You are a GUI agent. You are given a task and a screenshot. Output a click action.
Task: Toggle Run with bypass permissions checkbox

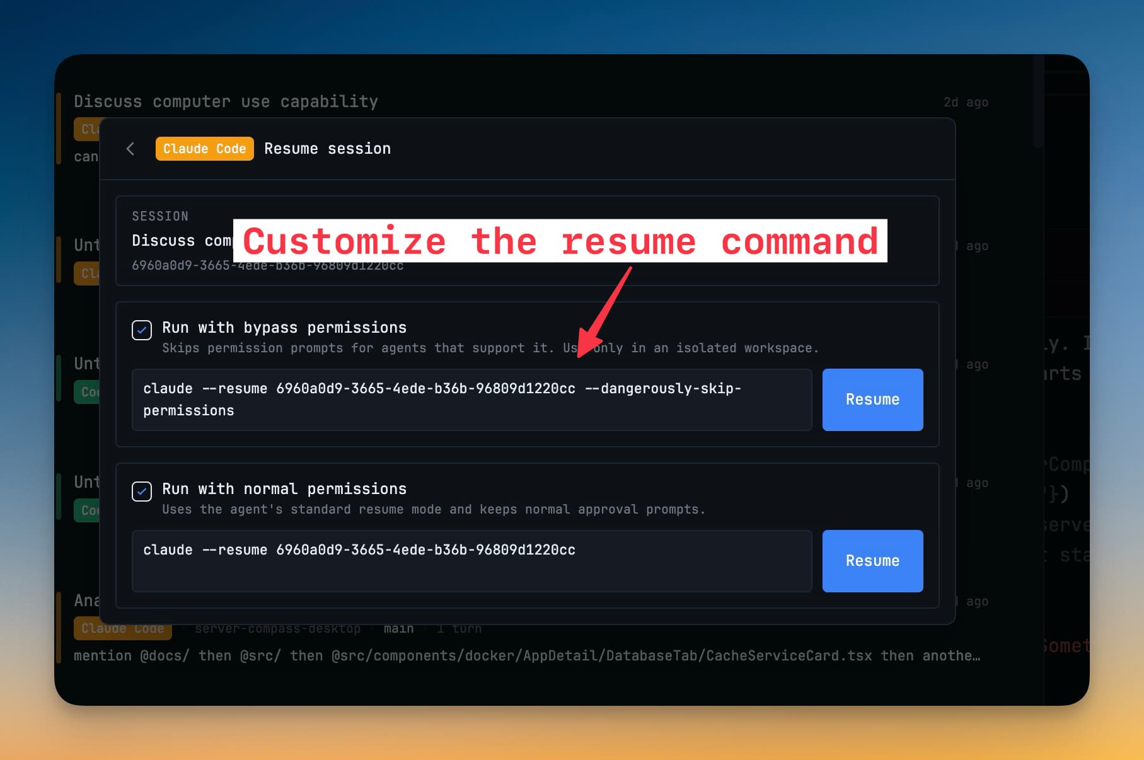point(142,330)
